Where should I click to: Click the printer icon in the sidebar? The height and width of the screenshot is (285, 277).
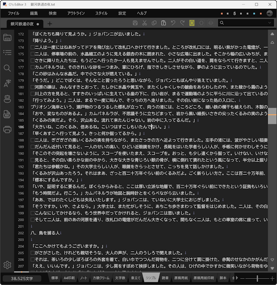click(x=7, y=129)
